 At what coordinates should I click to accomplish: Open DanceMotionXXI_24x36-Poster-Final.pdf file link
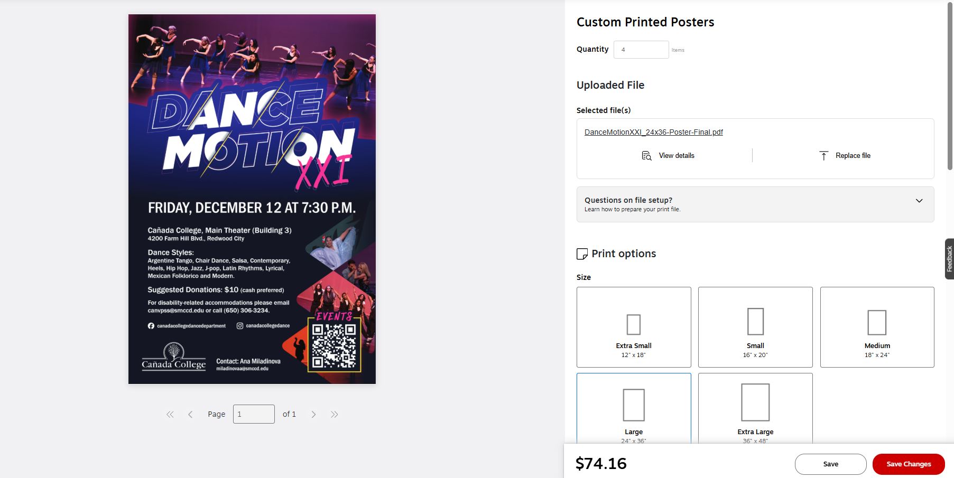[x=654, y=132]
